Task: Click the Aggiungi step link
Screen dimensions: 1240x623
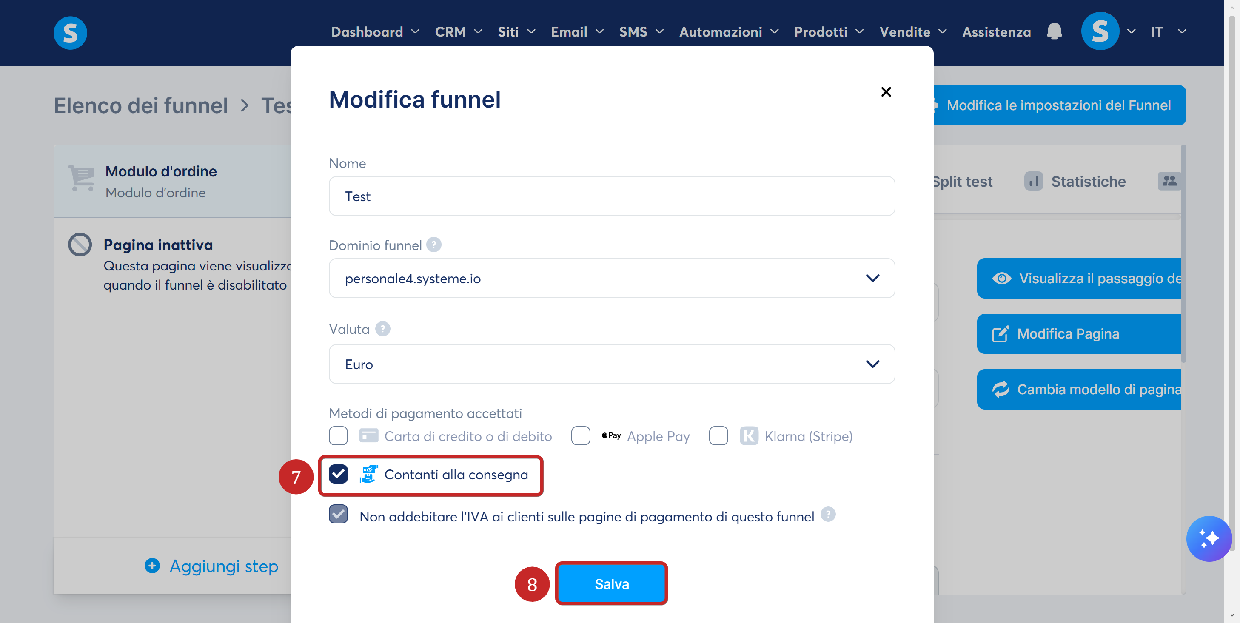Action: [211, 566]
